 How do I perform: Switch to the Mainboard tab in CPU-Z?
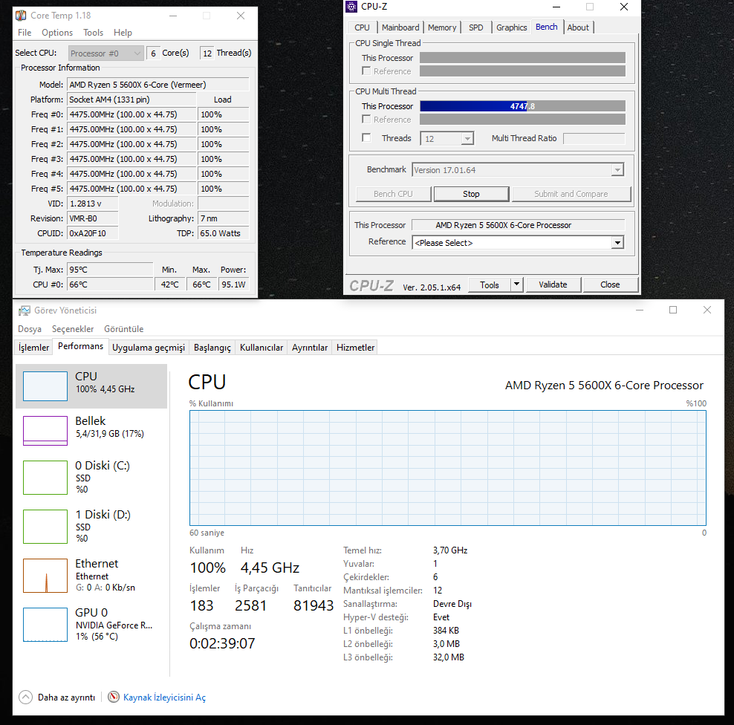[400, 27]
